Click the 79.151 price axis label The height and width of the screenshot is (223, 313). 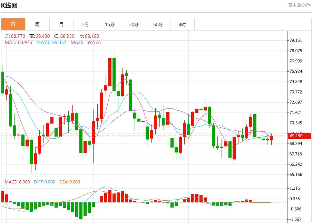tap(296, 40)
